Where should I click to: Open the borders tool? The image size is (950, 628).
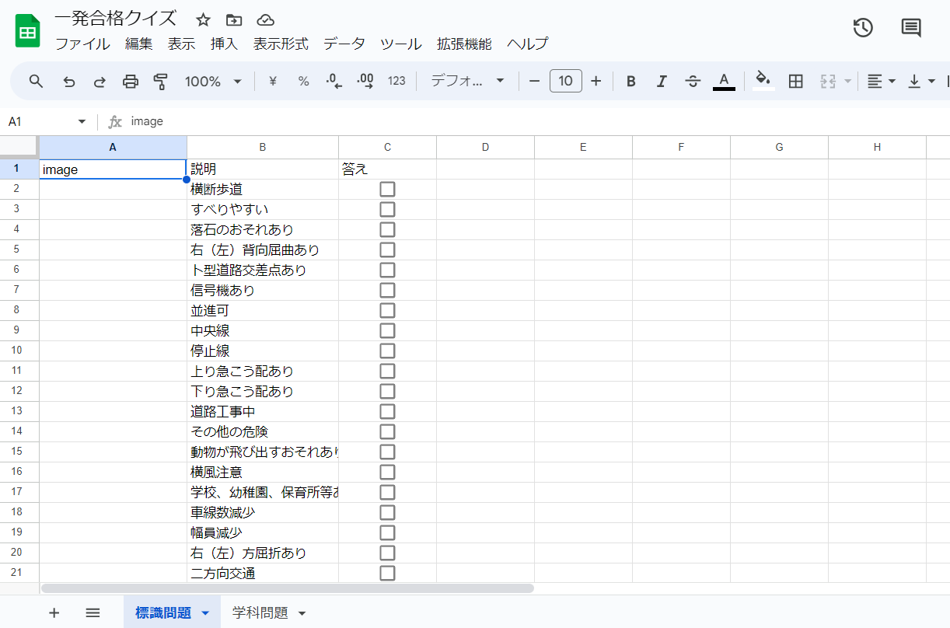tap(795, 81)
